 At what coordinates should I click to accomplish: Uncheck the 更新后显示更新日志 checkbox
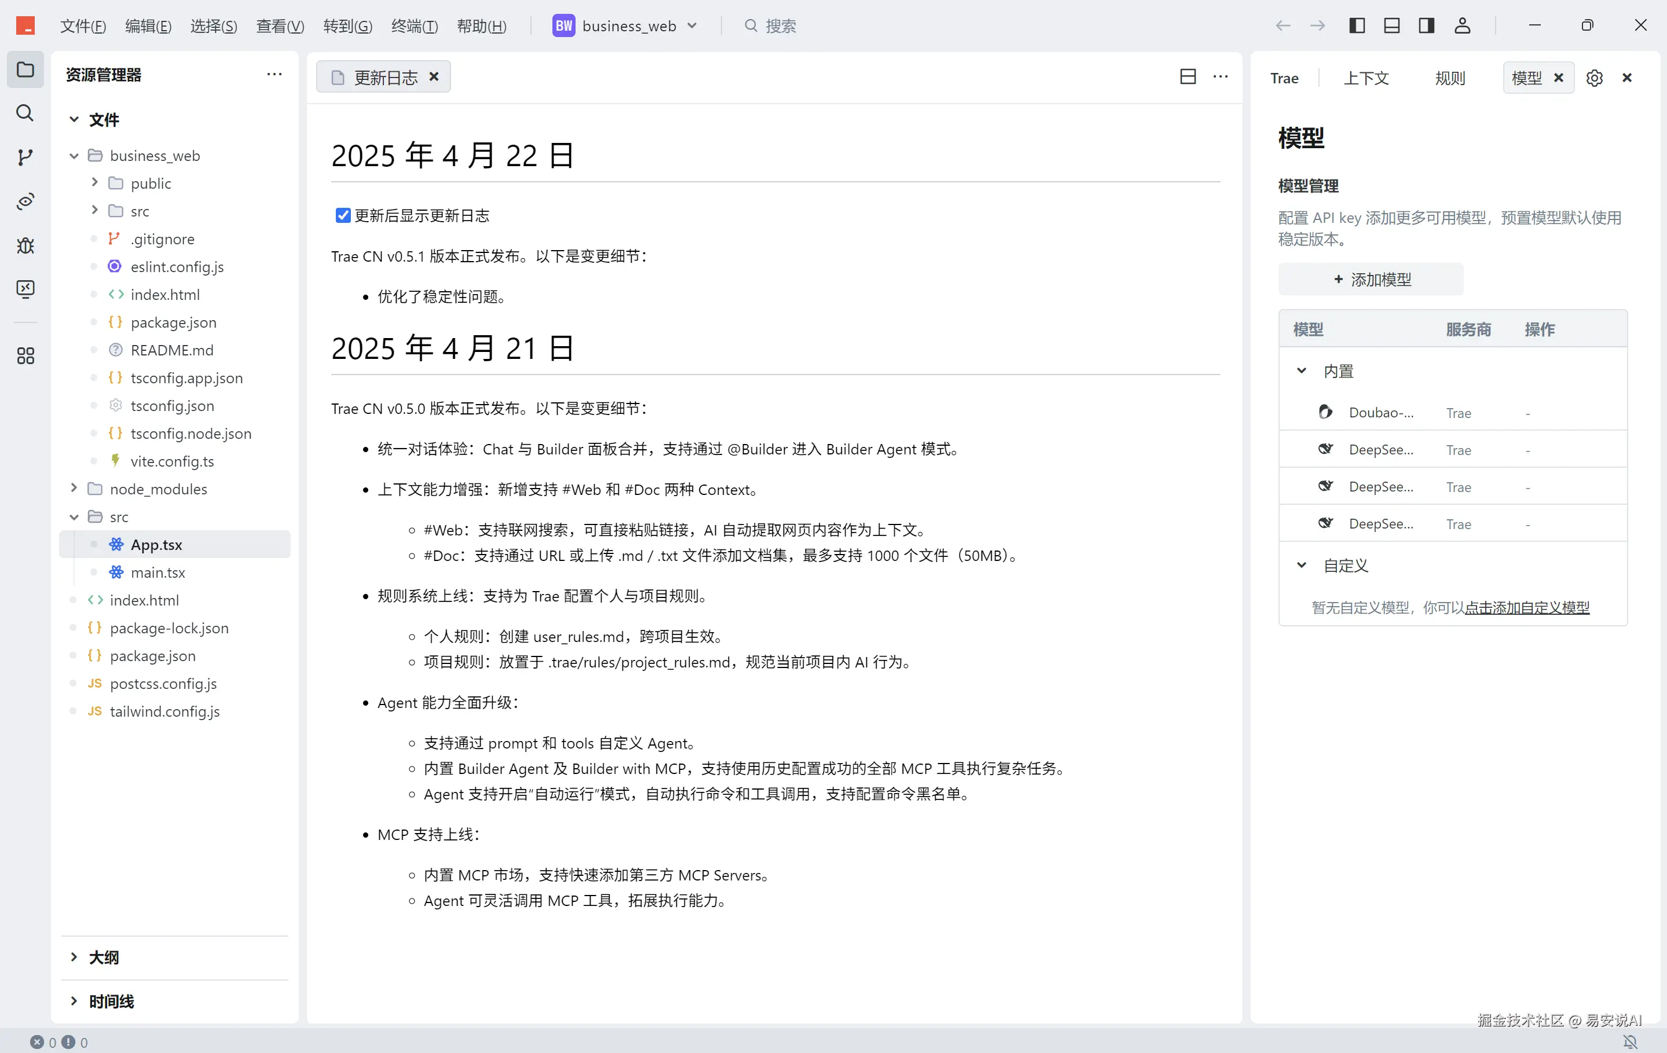(343, 215)
